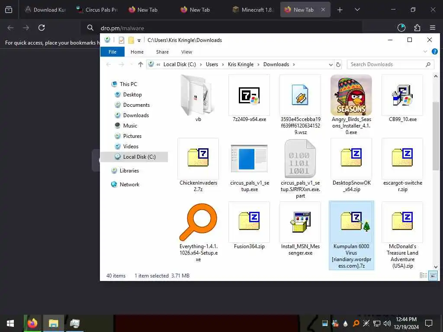
Task: Select circus_pals_v1_setup.exe icon
Action: point(249,158)
